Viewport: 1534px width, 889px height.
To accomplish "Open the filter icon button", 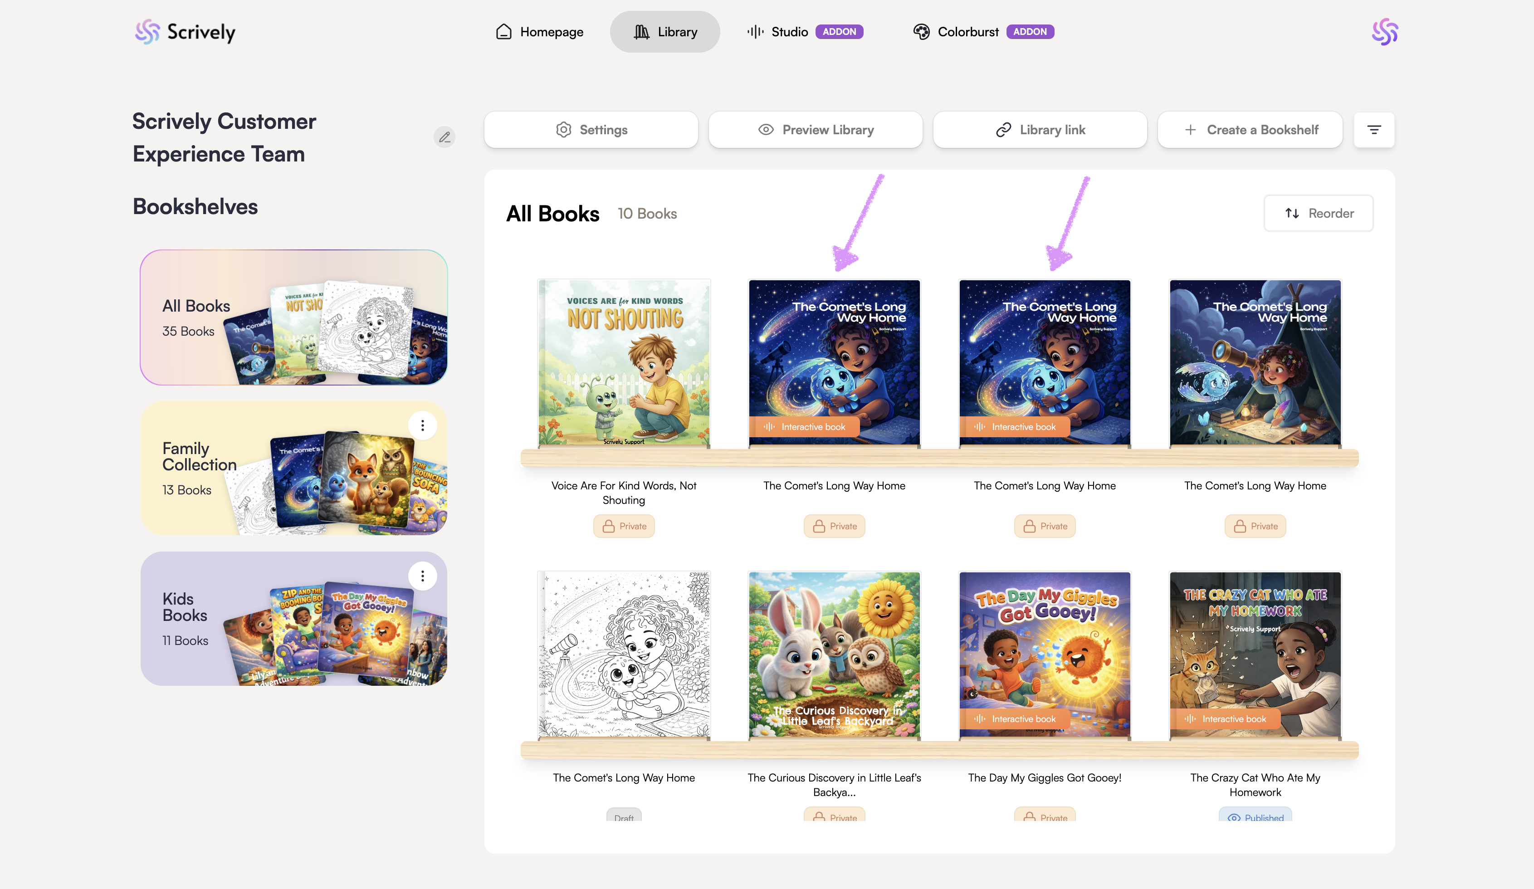I will click(x=1373, y=130).
